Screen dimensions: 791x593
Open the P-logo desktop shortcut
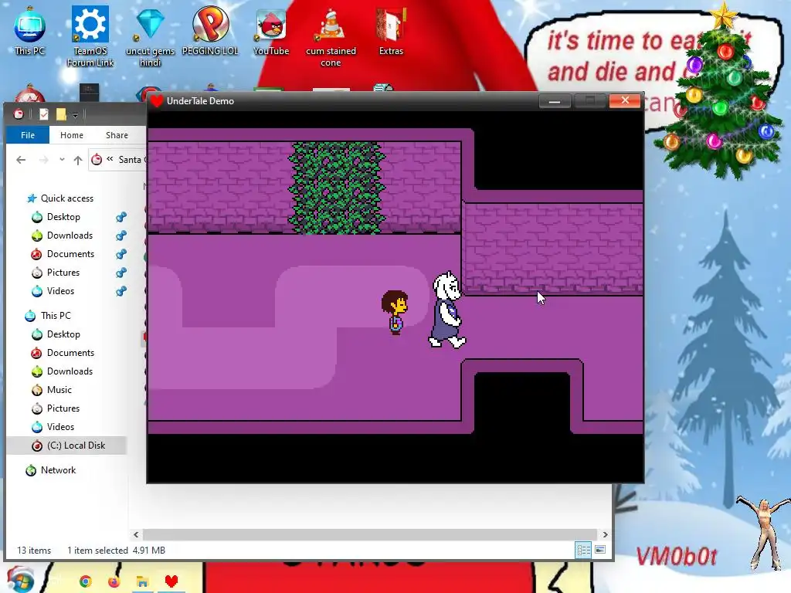point(210,30)
